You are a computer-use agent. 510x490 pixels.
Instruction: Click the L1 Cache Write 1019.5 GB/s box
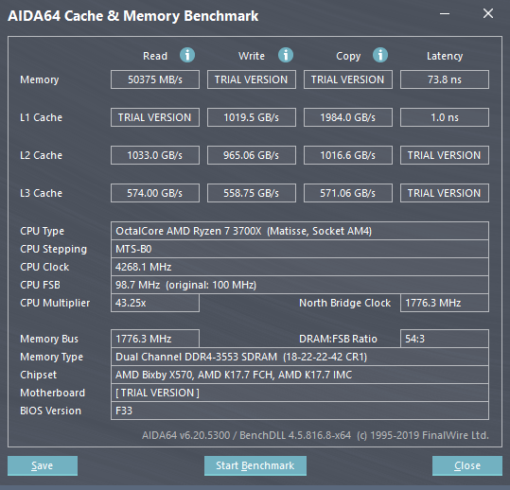coord(252,117)
